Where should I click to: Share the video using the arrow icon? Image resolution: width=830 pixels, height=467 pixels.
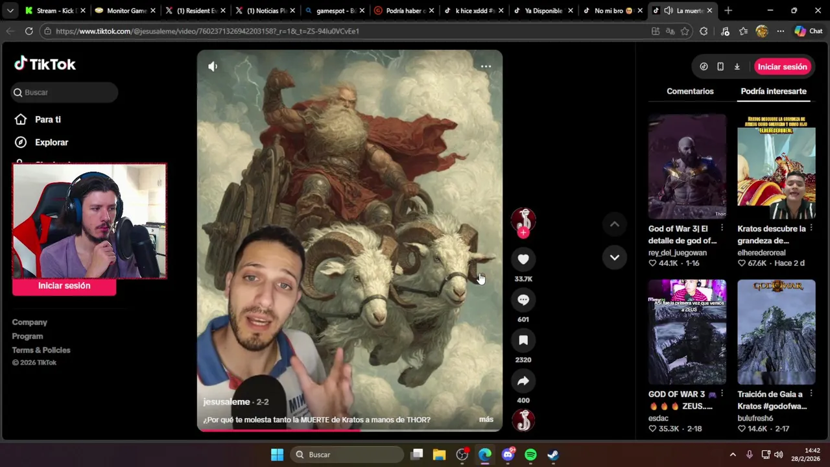523,381
